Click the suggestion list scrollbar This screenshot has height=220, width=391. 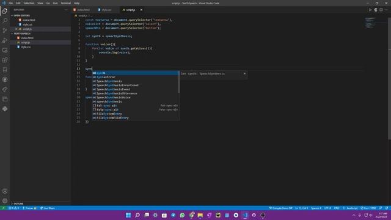click(179, 82)
